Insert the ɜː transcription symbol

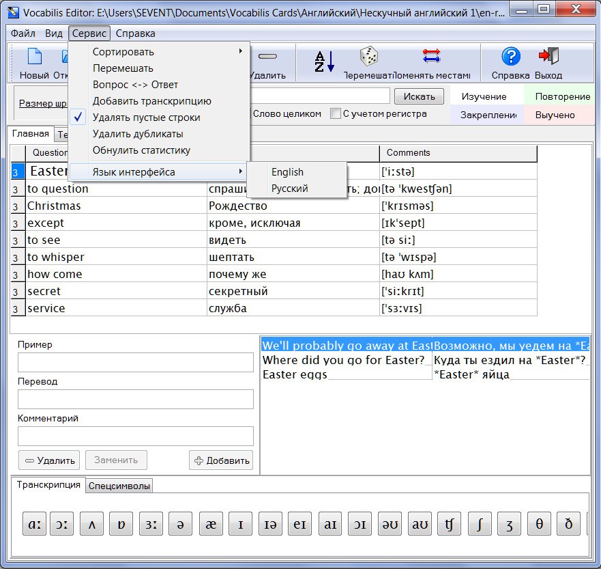(151, 524)
